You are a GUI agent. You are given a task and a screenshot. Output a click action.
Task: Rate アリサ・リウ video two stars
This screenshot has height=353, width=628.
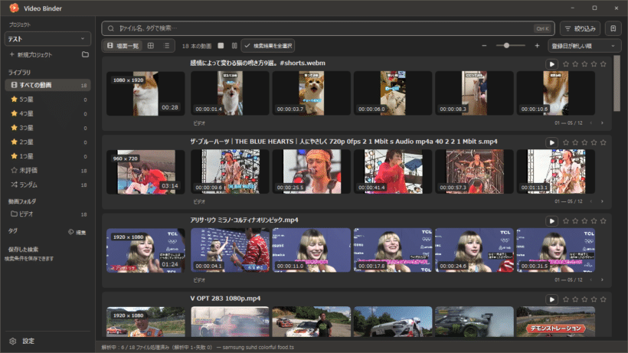pyautogui.click(x=575, y=221)
